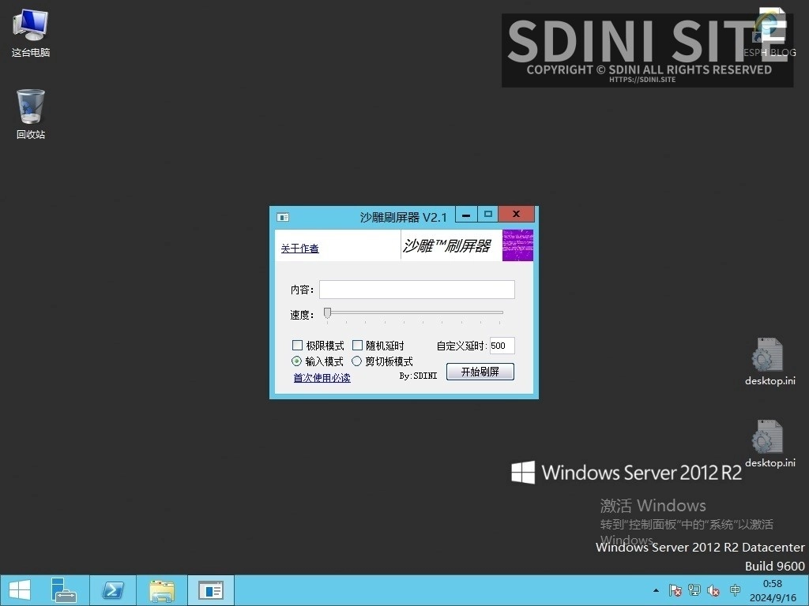Select the partly hidden shortcut icon top-right
The image size is (809, 606).
coord(769,32)
